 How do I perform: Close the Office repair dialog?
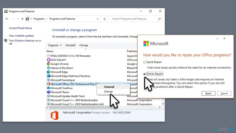tap(224, 39)
